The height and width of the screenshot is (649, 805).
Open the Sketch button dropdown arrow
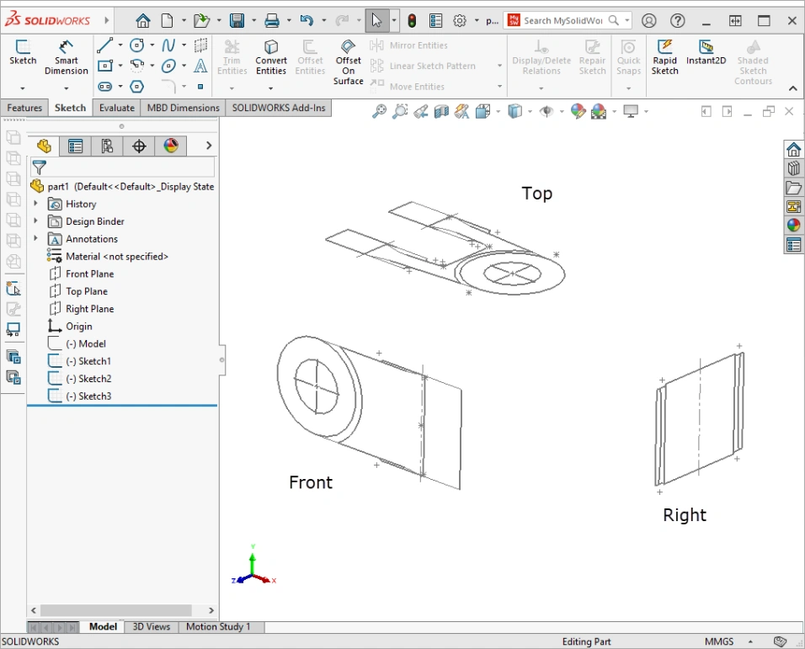[22, 88]
